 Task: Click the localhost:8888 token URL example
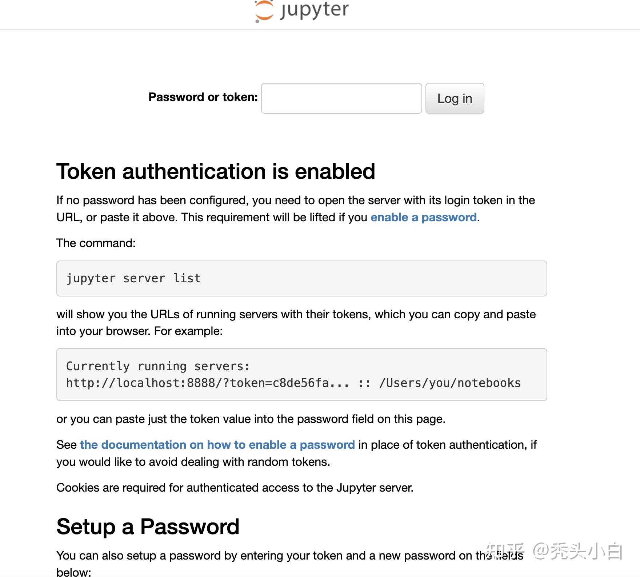(x=207, y=383)
